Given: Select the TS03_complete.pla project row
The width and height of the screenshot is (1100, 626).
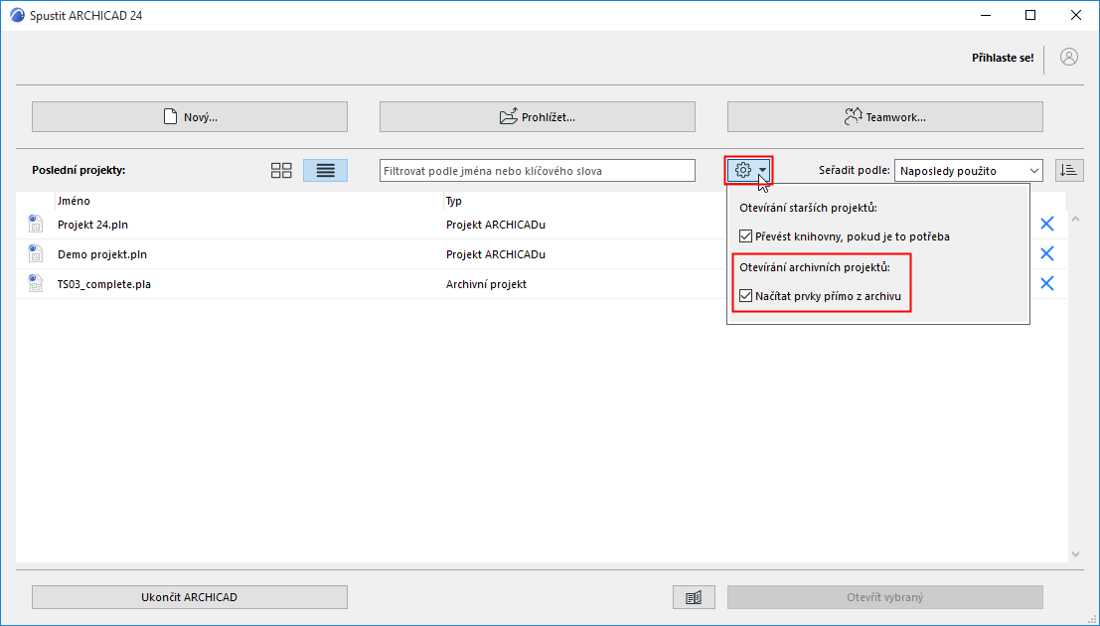Looking at the screenshot, I should click(x=199, y=283).
